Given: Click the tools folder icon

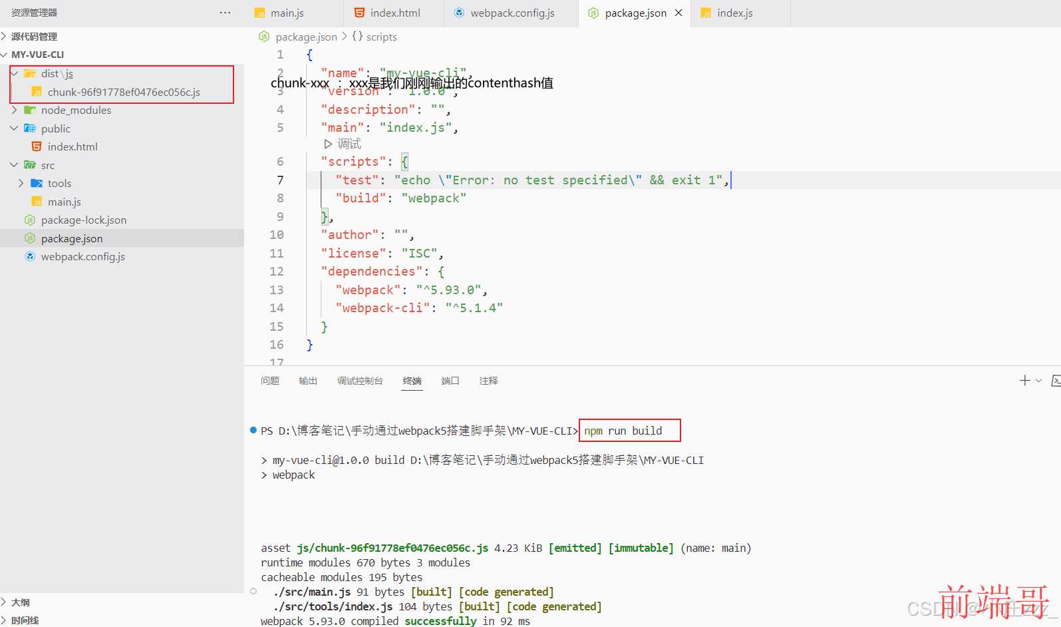Looking at the screenshot, I should pyautogui.click(x=37, y=183).
